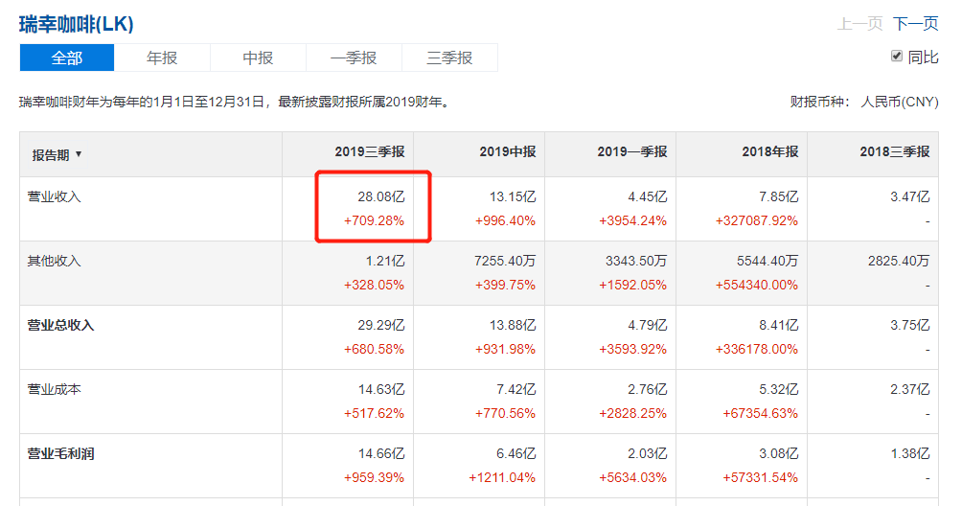The width and height of the screenshot is (962, 506).
Task: Click the 5544.40万 other income value
Action: click(x=767, y=262)
